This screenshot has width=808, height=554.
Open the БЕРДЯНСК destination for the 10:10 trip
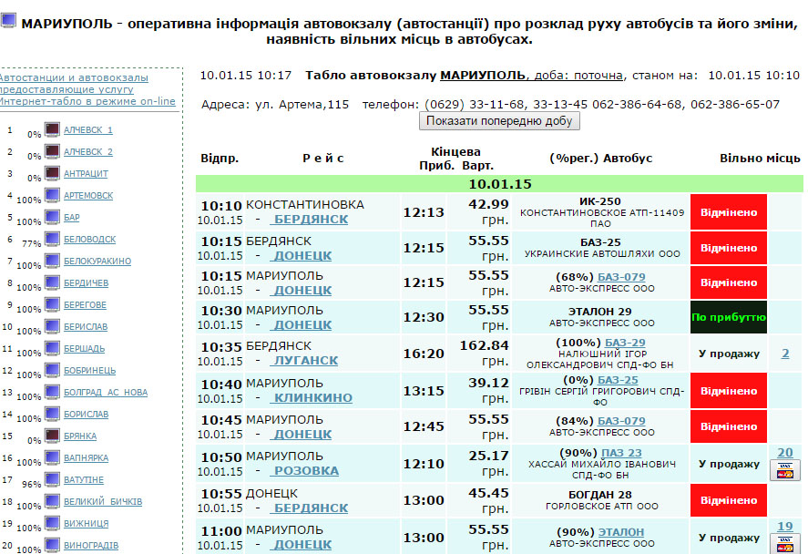coord(311,220)
